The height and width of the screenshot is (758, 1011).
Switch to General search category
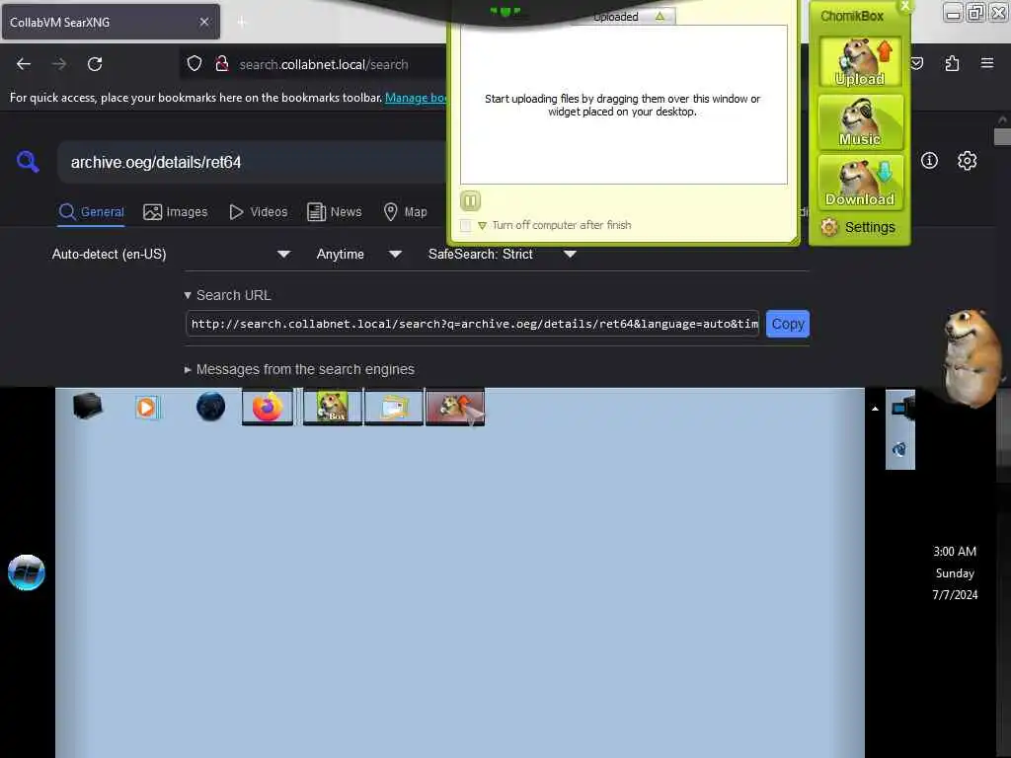[x=91, y=212]
